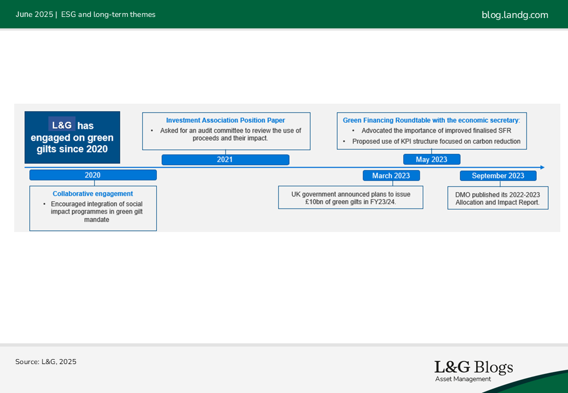This screenshot has width=568, height=393.
Task: Click the 'ESG and long-term themes' text
Action: pos(108,15)
